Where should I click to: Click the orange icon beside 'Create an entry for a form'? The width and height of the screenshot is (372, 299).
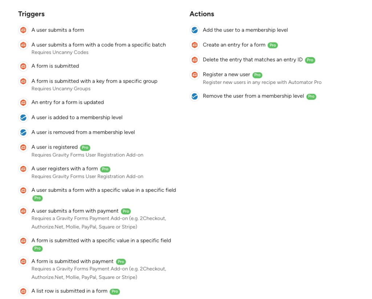[195, 45]
